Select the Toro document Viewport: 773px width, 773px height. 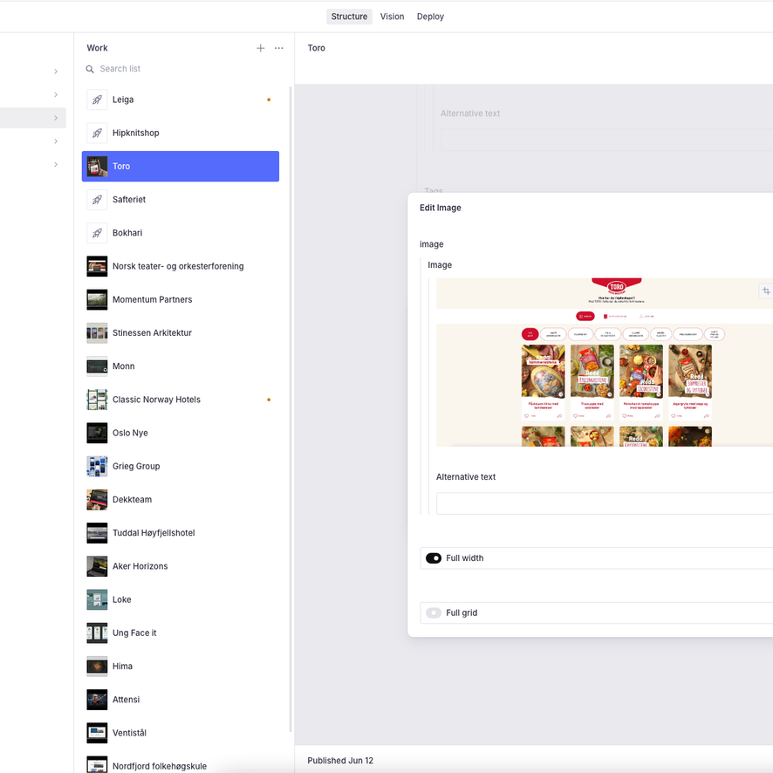point(181,166)
